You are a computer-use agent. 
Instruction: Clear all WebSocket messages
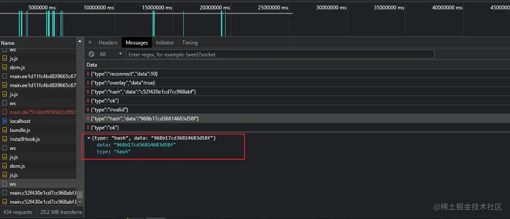point(92,54)
